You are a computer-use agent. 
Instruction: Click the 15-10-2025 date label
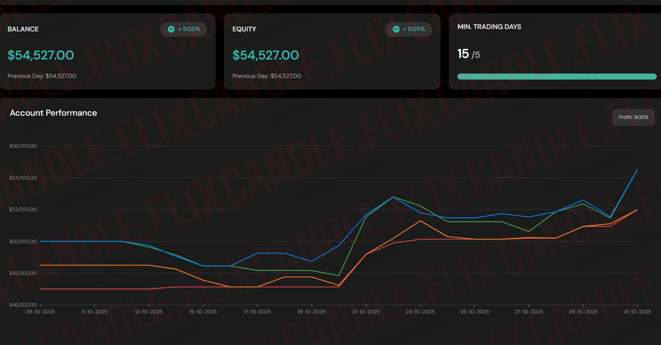tap(203, 312)
